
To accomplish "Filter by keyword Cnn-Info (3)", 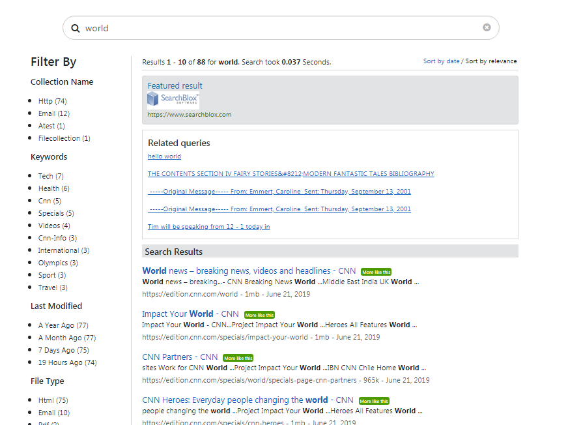I will (57, 238).
